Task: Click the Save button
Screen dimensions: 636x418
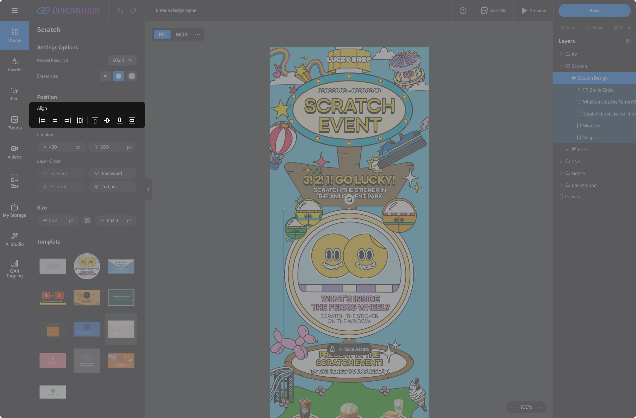Action: pos(594,11)
